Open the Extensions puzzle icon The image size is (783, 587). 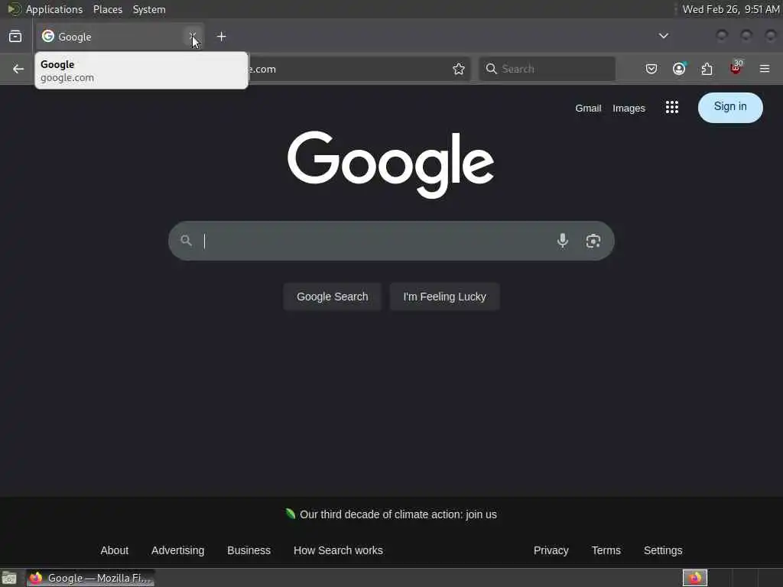click(707, 69)
